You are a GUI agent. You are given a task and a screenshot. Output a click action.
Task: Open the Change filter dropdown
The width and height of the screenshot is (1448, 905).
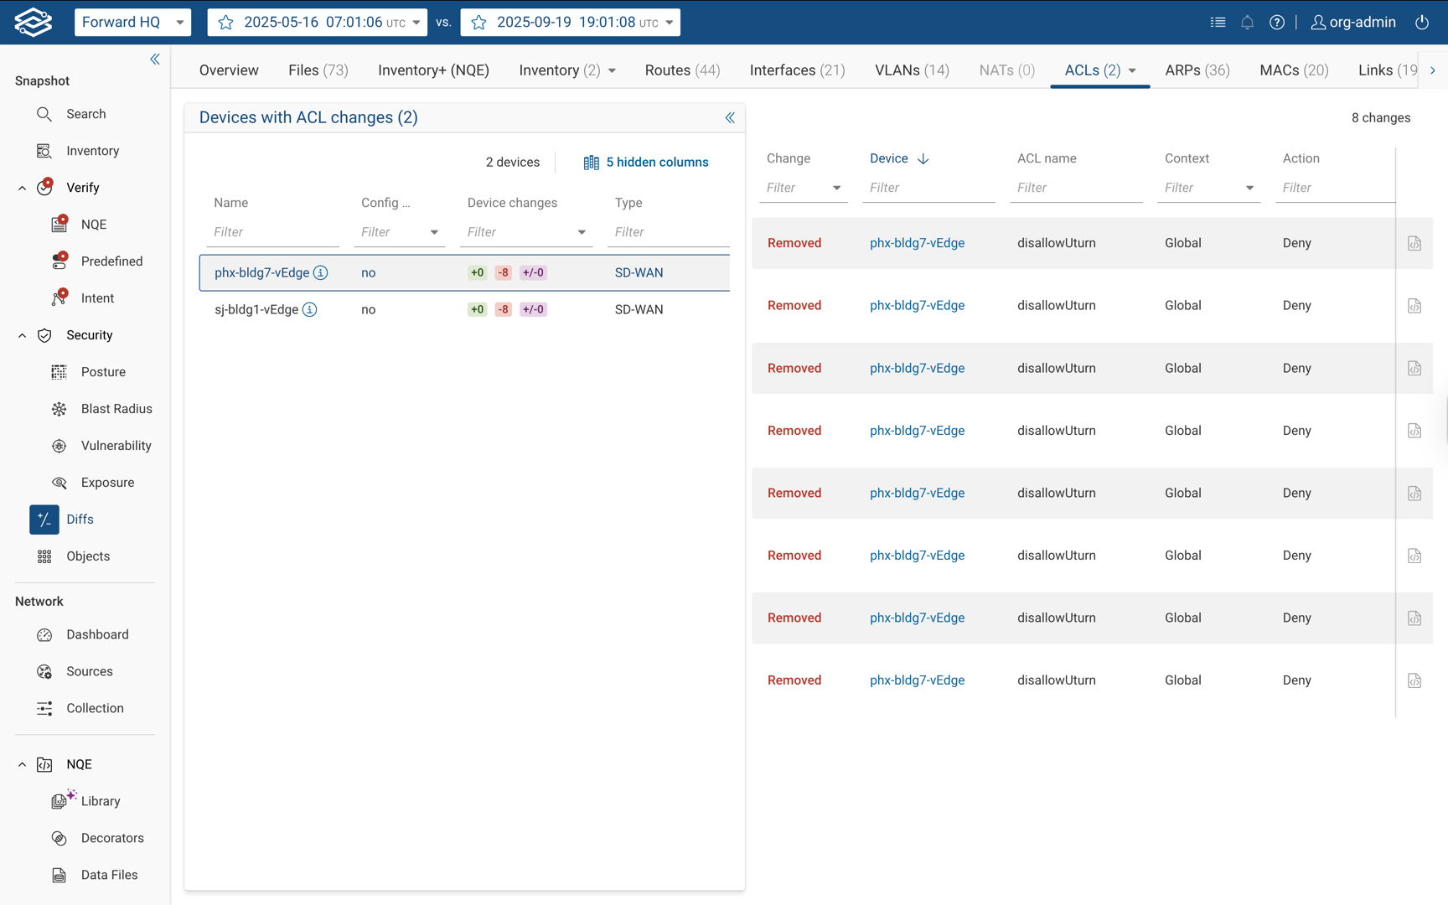[836, 188]
